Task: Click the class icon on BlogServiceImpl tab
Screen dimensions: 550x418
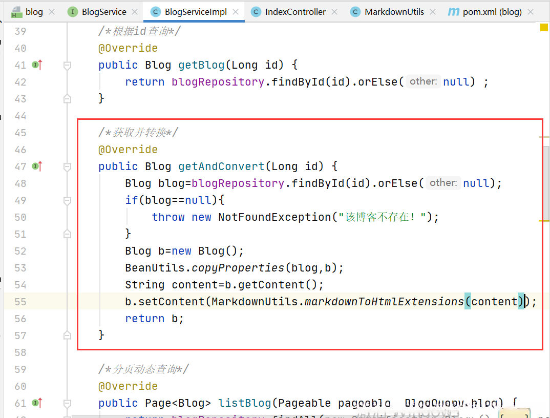Action: coord(155,12)
